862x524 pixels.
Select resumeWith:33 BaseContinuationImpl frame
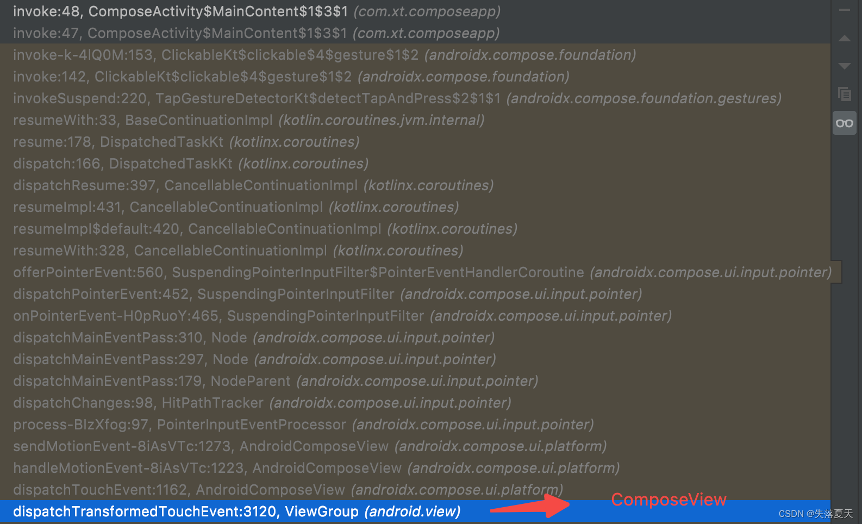click(x=415, y=120)
